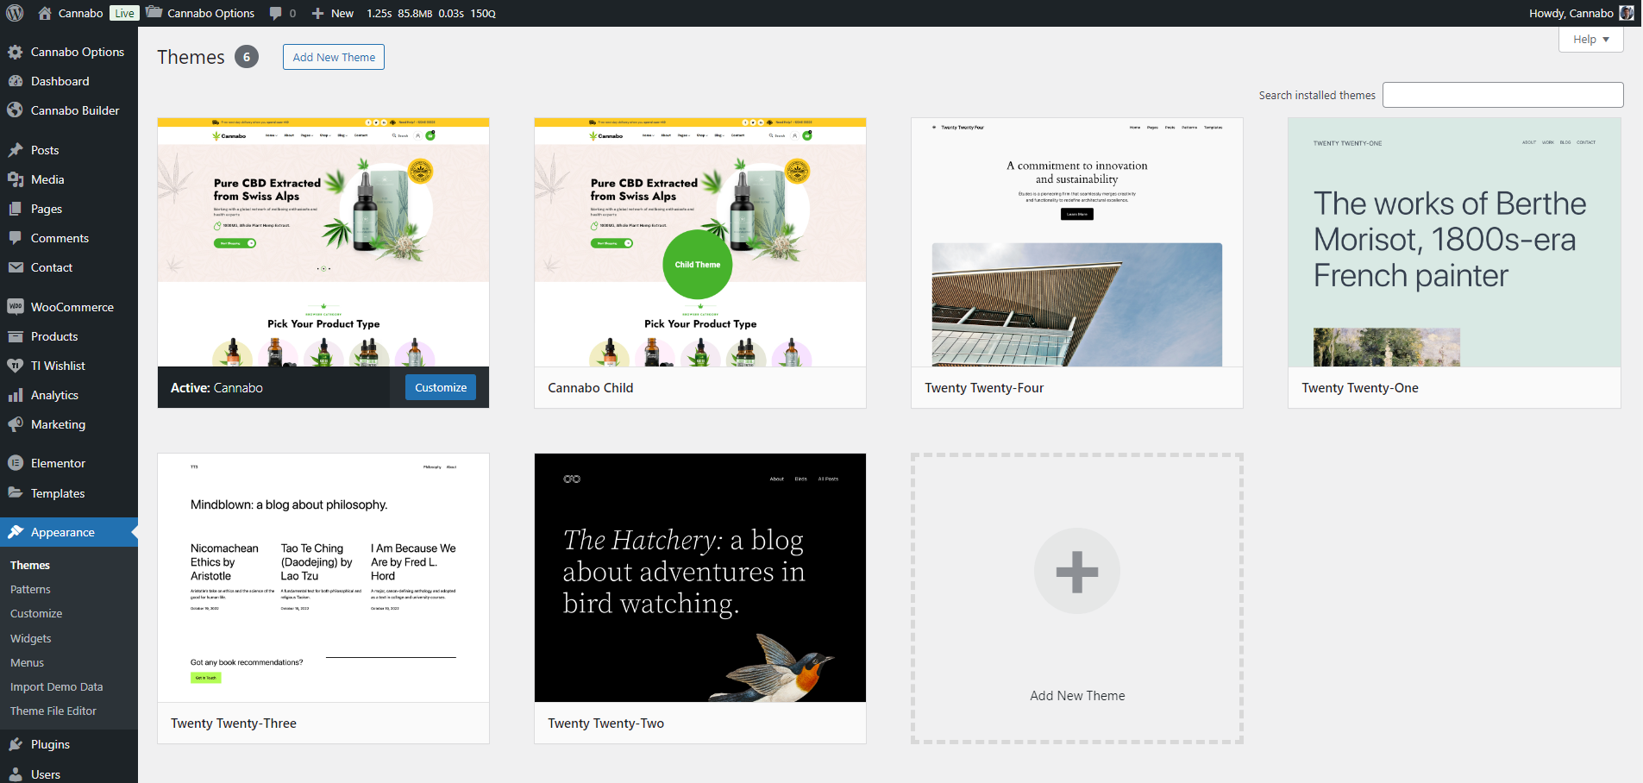The height and width of the screenshot is (783, 1643).
Task: Click the user avatar next to Howdy, Cannabo
Action: coord(1627,13)
